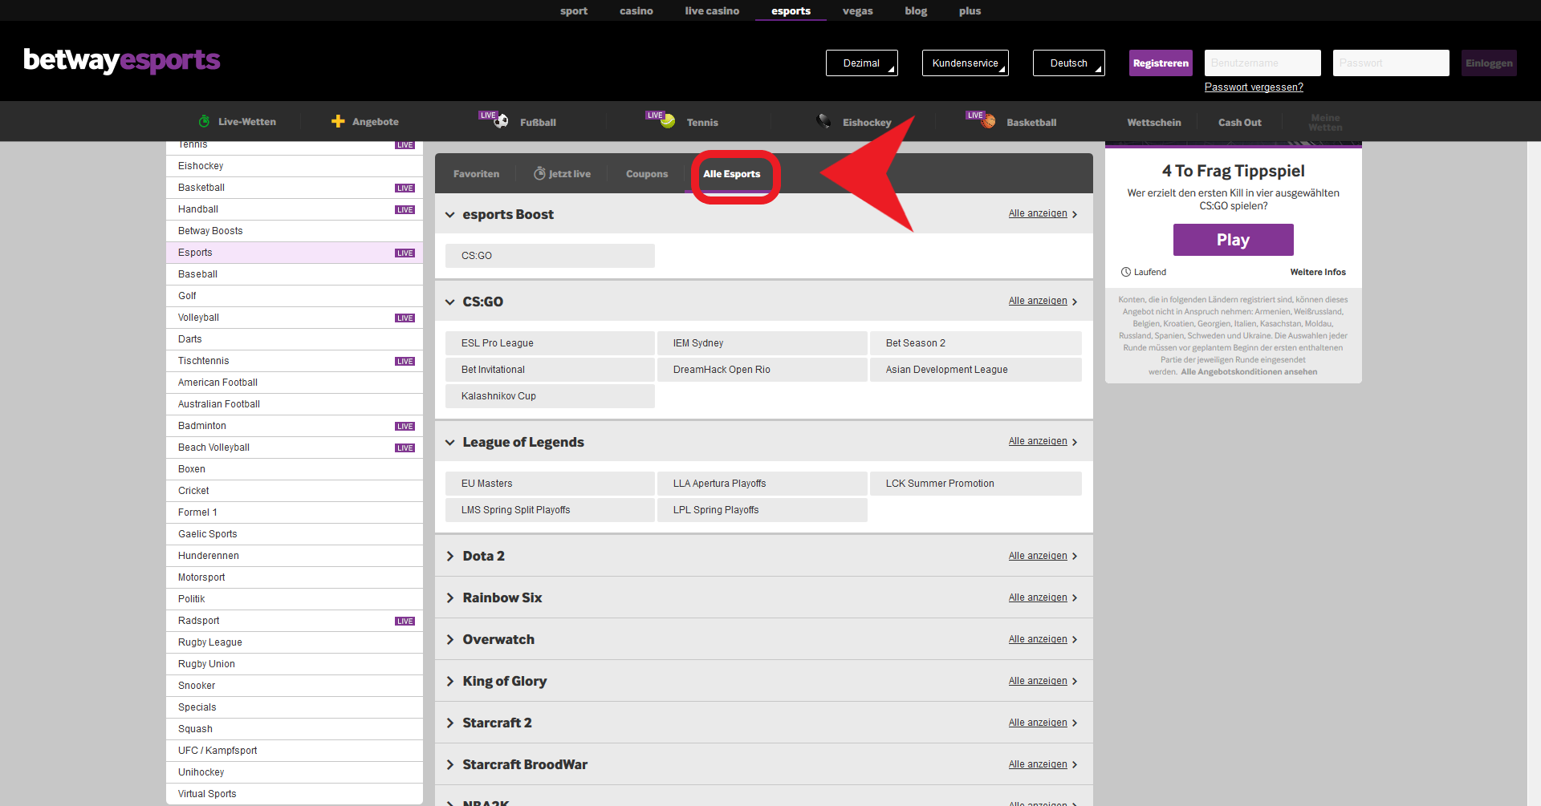Open the Deutsch language dropdown
This screenshot has width=1541, height=806.
pyautogui.click(x=1069, y=63)
